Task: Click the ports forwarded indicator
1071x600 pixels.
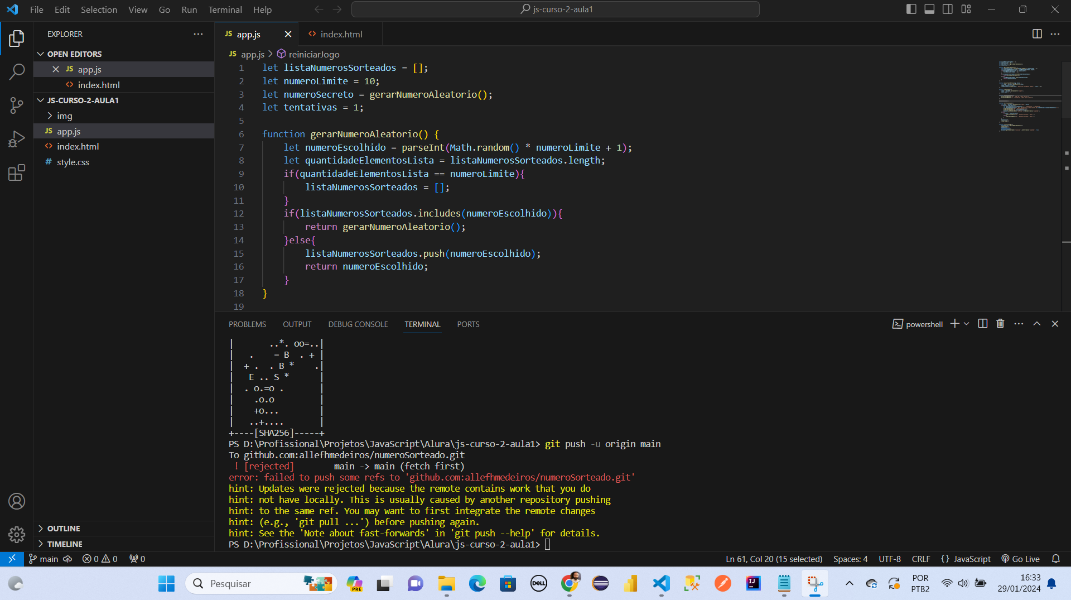Action: (x=137, y=559)
